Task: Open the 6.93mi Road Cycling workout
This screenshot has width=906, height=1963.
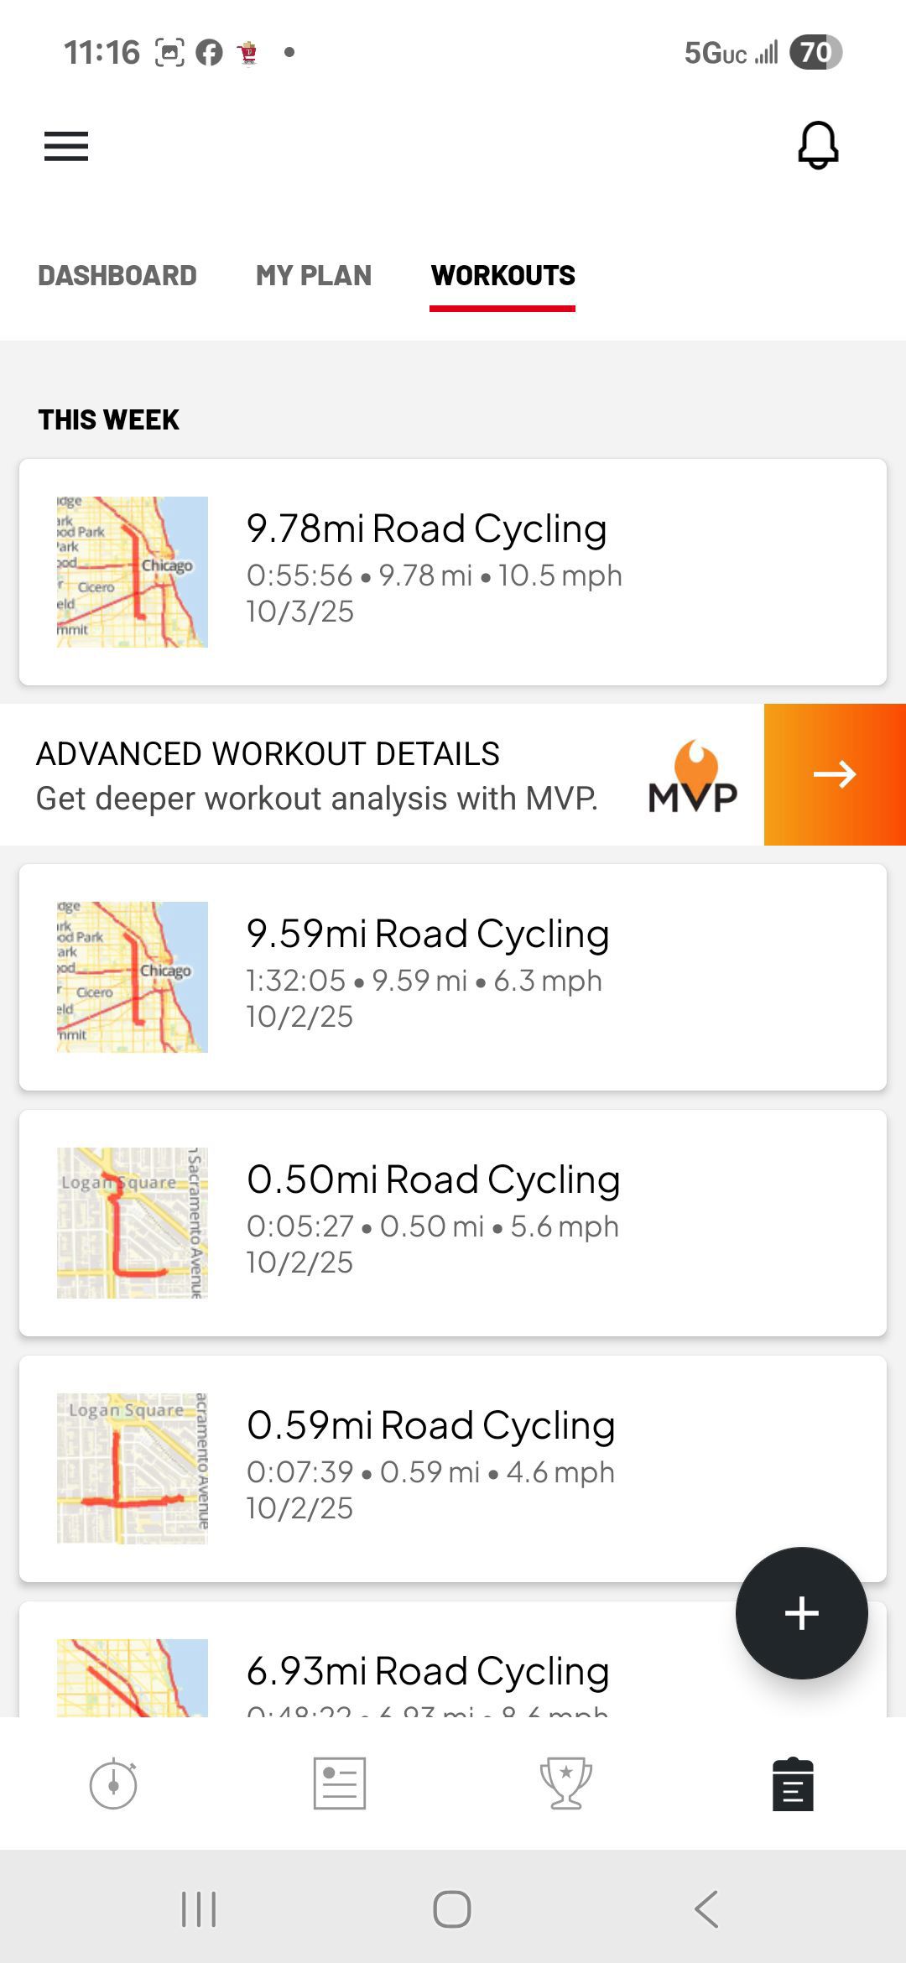Action: (x=428, y=1671)
